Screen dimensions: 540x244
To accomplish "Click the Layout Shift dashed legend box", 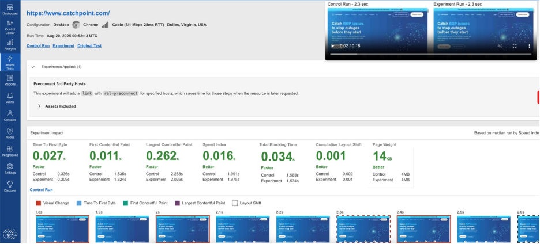I will [x=235, y=203].
